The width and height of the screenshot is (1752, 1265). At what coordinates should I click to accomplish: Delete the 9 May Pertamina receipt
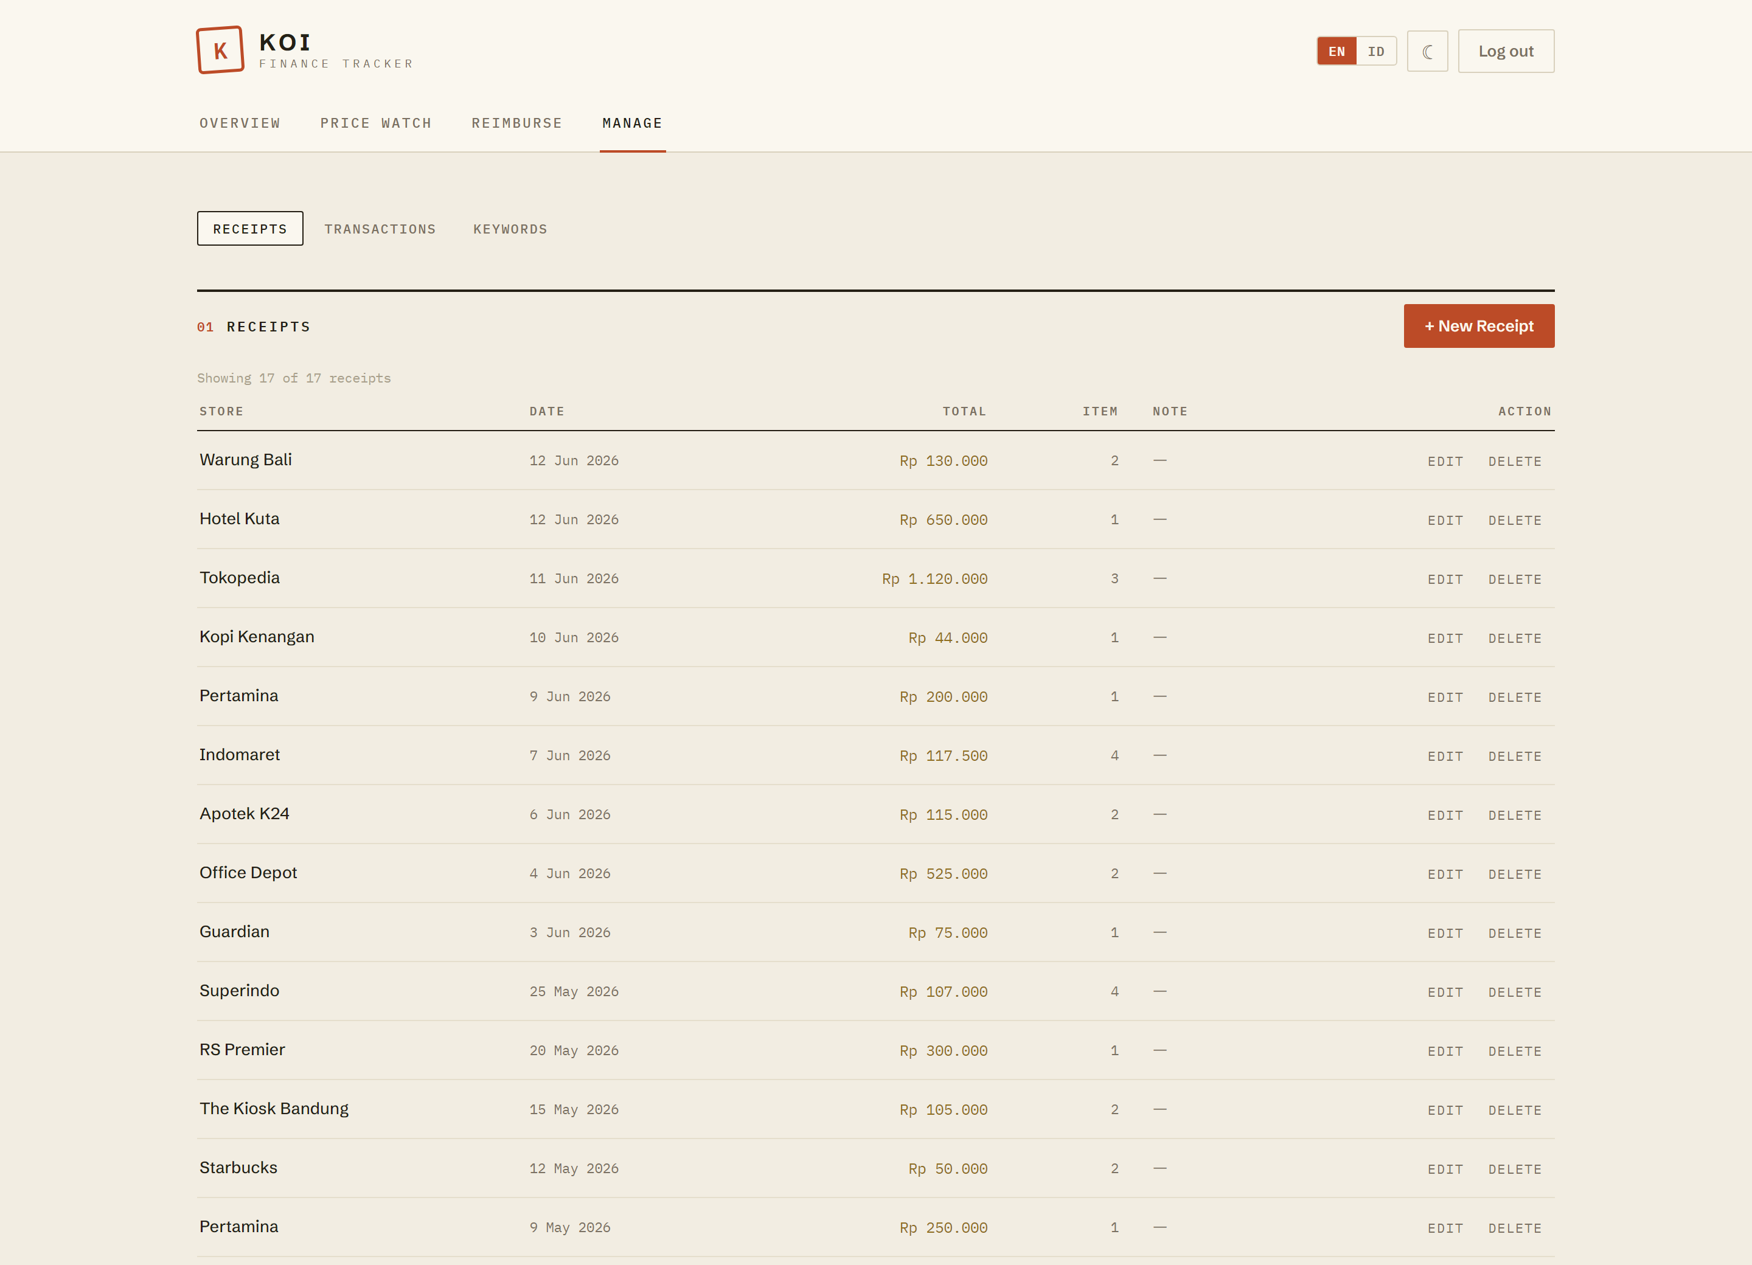pyautogui.click(x=1515, y=1229)
